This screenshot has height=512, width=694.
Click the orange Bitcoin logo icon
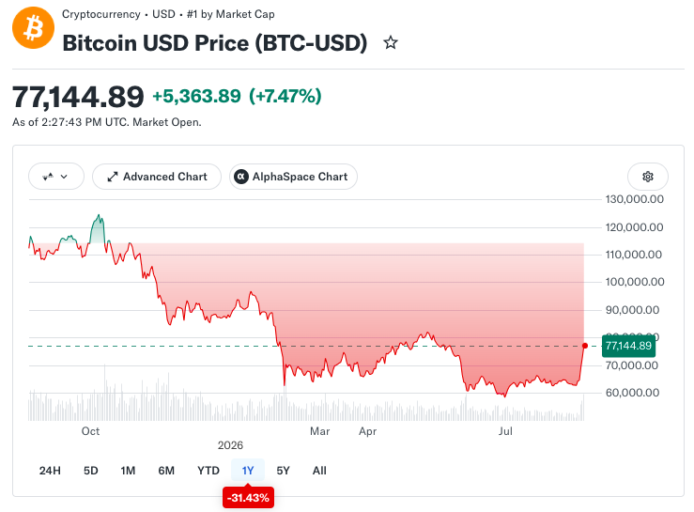pyautogui.click(x=33, y=28)
